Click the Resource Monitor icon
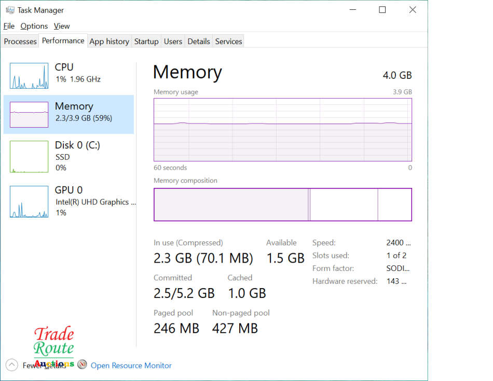The width and height of the screenshot is (493, 381). 82,365
